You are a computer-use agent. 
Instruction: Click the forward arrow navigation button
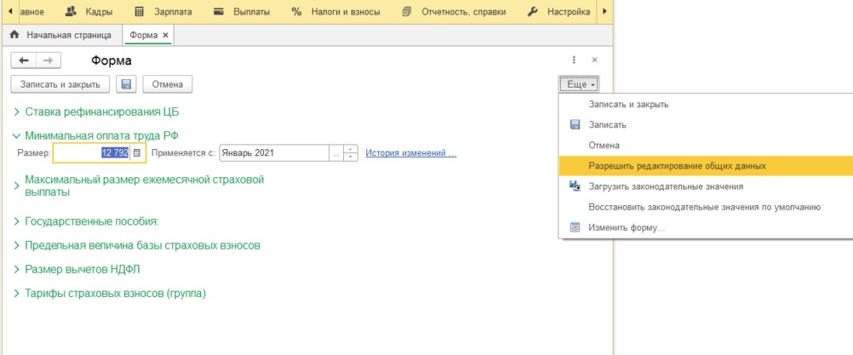[48, 60]
